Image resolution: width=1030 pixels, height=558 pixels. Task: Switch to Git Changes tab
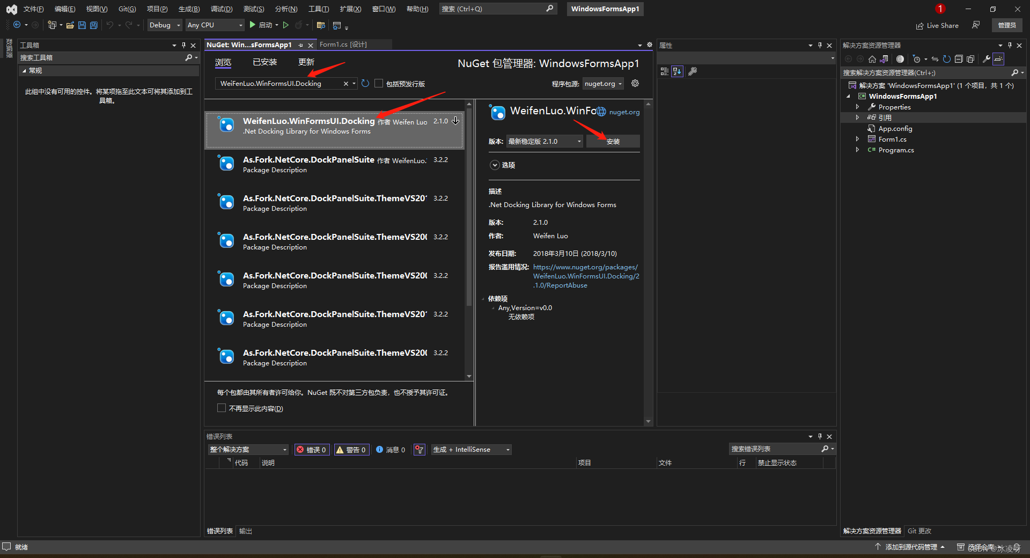point(919,531)
